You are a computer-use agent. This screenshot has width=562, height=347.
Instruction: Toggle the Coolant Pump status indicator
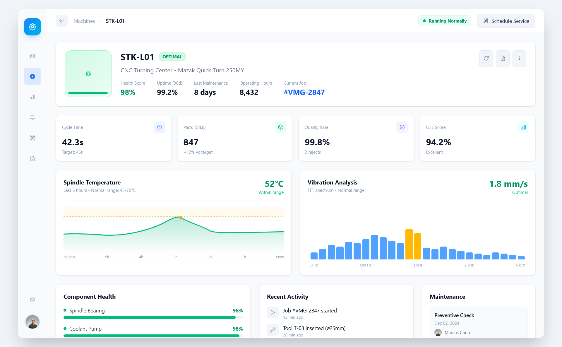pos(65,329)
